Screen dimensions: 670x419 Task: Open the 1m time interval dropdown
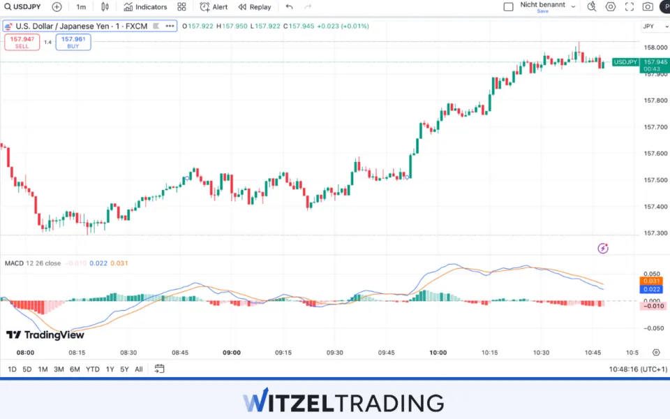81,7
